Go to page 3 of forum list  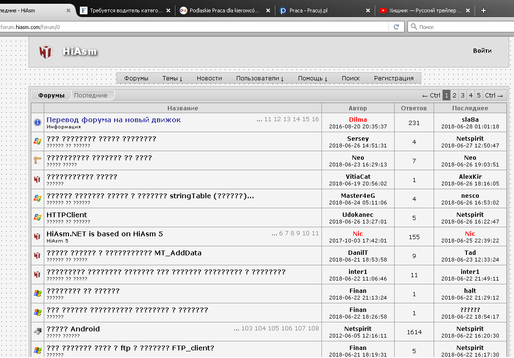463,96
